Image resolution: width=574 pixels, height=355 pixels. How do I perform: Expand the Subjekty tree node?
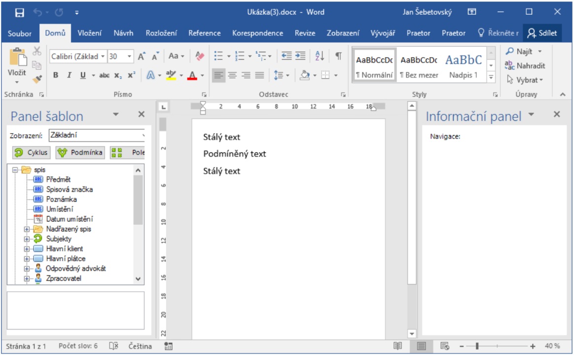click(27, 239)
